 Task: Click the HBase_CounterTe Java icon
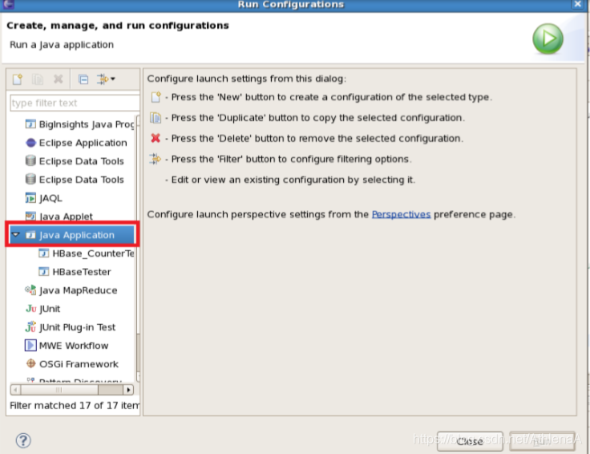(x=43, y=253)
